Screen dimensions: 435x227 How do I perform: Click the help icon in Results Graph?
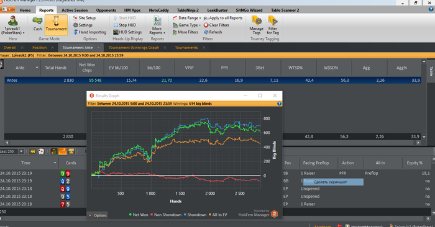click(x=279, y=104)
